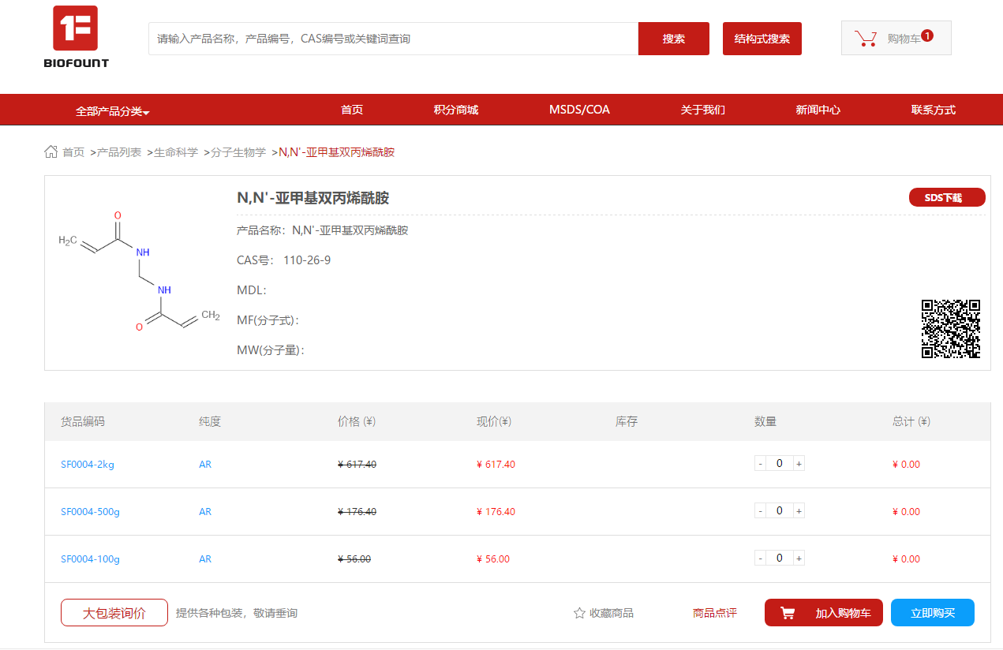Click the cart icon on add-to-cart button
Viewport: 1003px width, 650px height.
tap(788, 613)
